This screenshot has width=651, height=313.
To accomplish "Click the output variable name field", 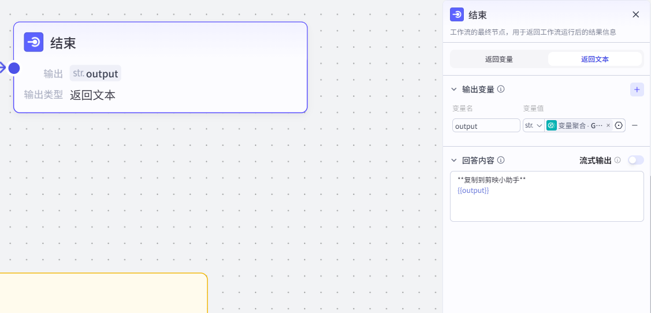I will [486, 125].
